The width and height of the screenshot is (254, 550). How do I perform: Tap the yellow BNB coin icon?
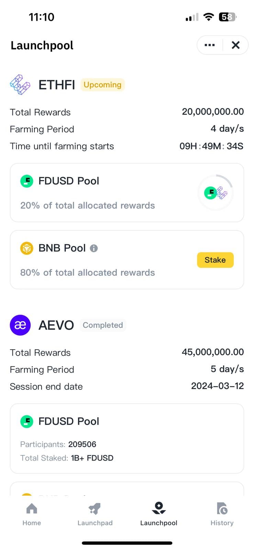[27, 248]
